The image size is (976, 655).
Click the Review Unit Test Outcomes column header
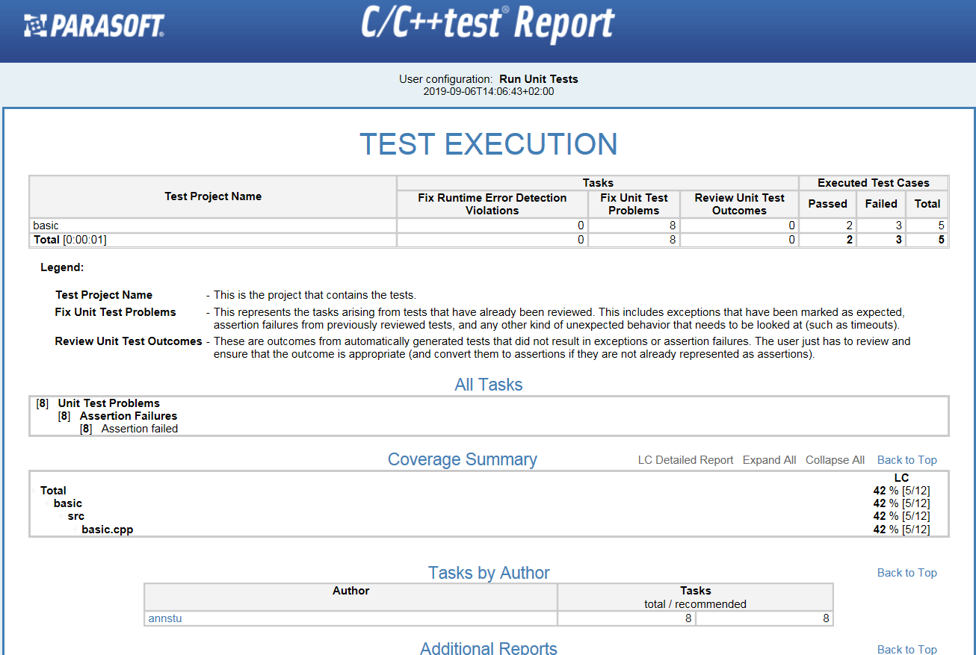point(739,204)
